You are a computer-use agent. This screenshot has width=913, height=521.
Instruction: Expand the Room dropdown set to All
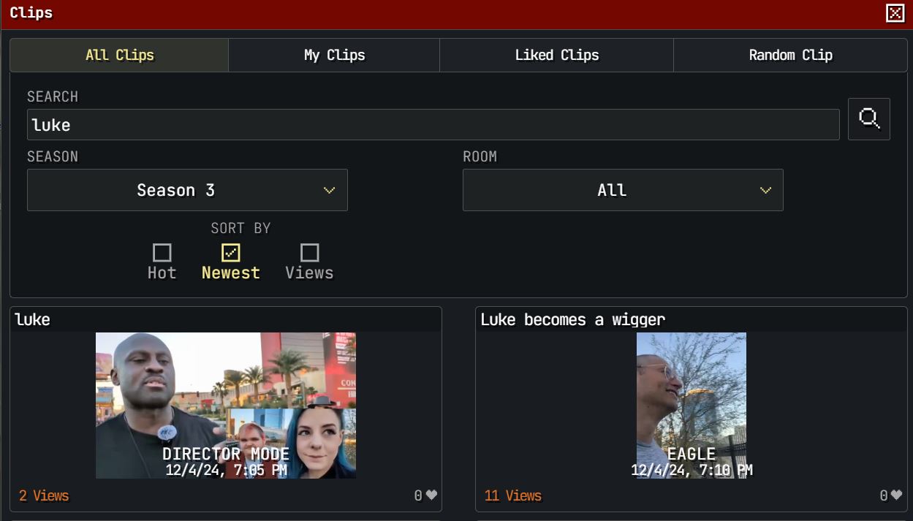pyautogui.click(x=623, y=190)
